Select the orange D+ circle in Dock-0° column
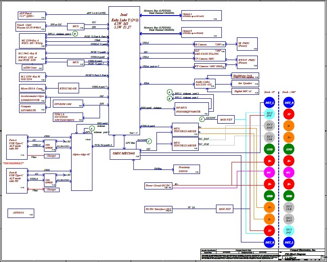328x262 pixels. (x=269, y=207)
